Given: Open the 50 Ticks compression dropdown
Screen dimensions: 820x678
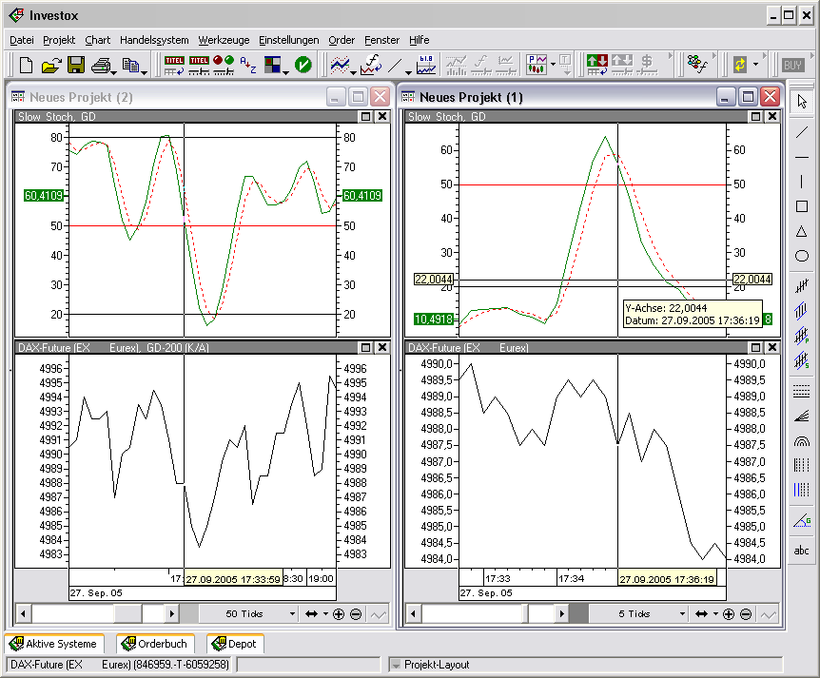Looking at the screenshot, I should tap(292, 614).
